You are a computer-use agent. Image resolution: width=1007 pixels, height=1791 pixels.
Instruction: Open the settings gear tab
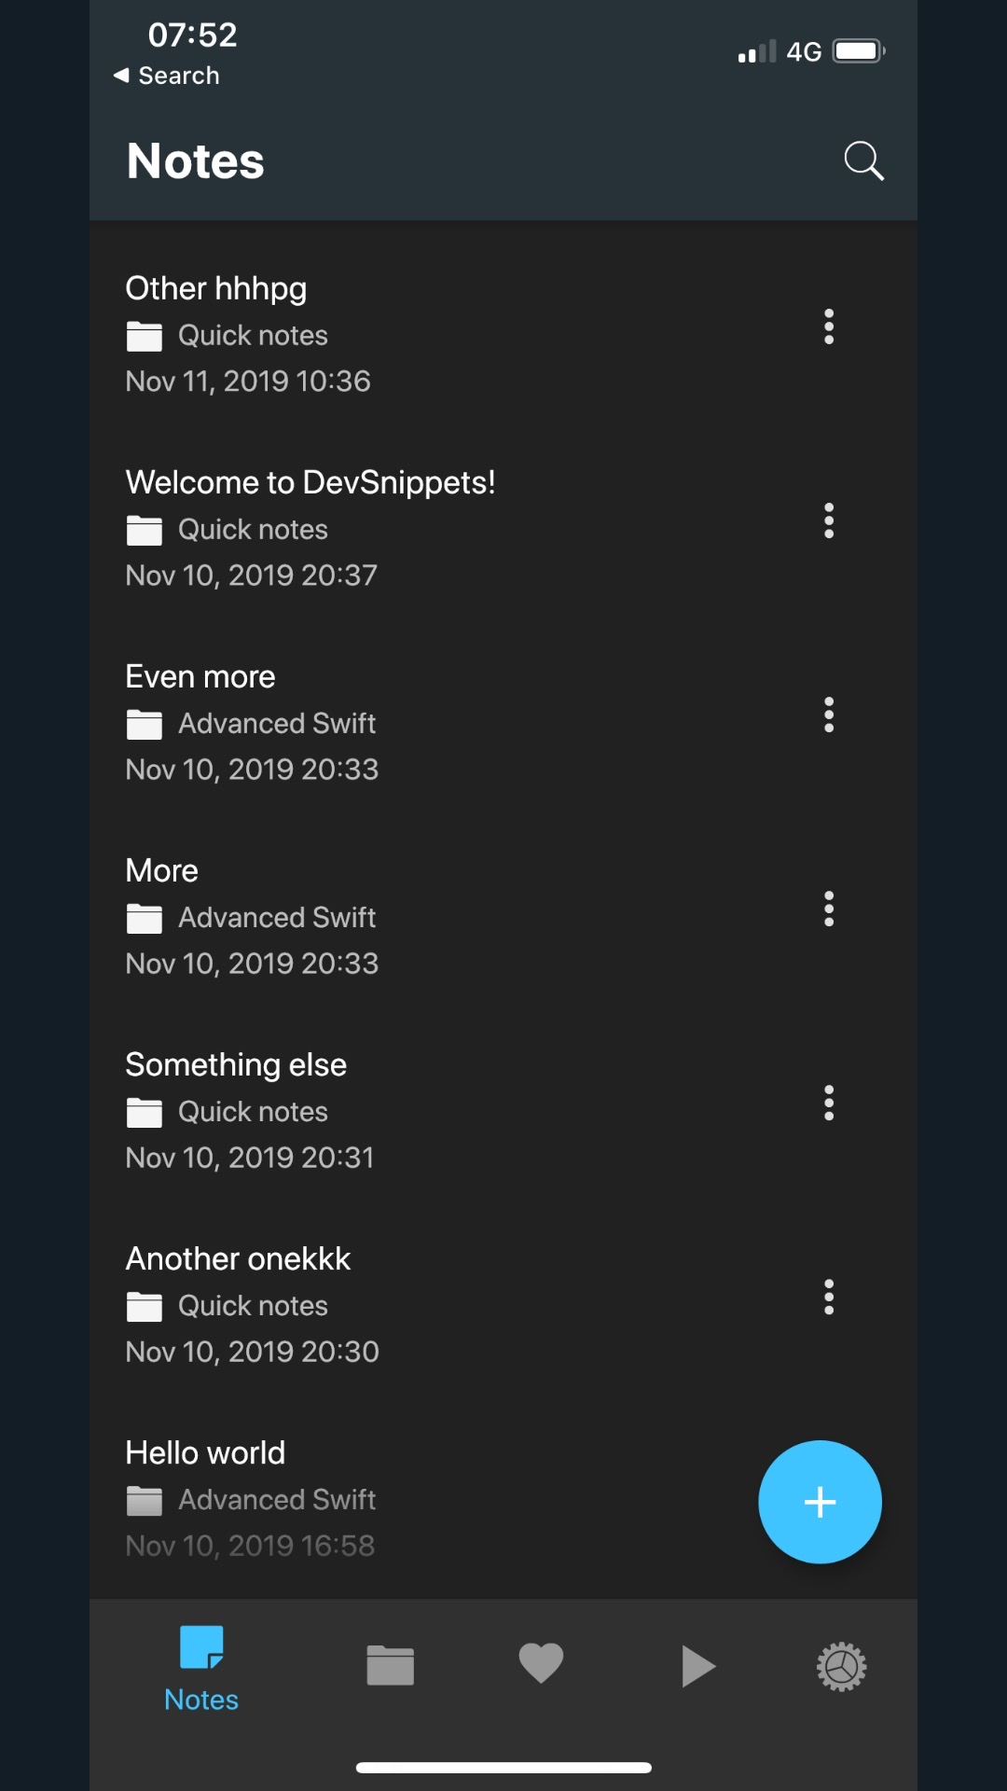pos(841,1666)
